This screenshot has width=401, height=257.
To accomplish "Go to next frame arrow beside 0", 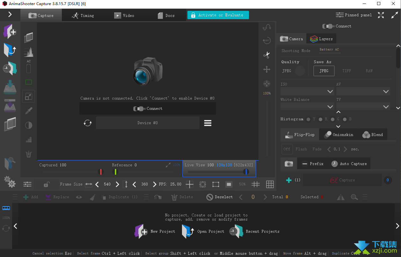I will coord(265,197).
